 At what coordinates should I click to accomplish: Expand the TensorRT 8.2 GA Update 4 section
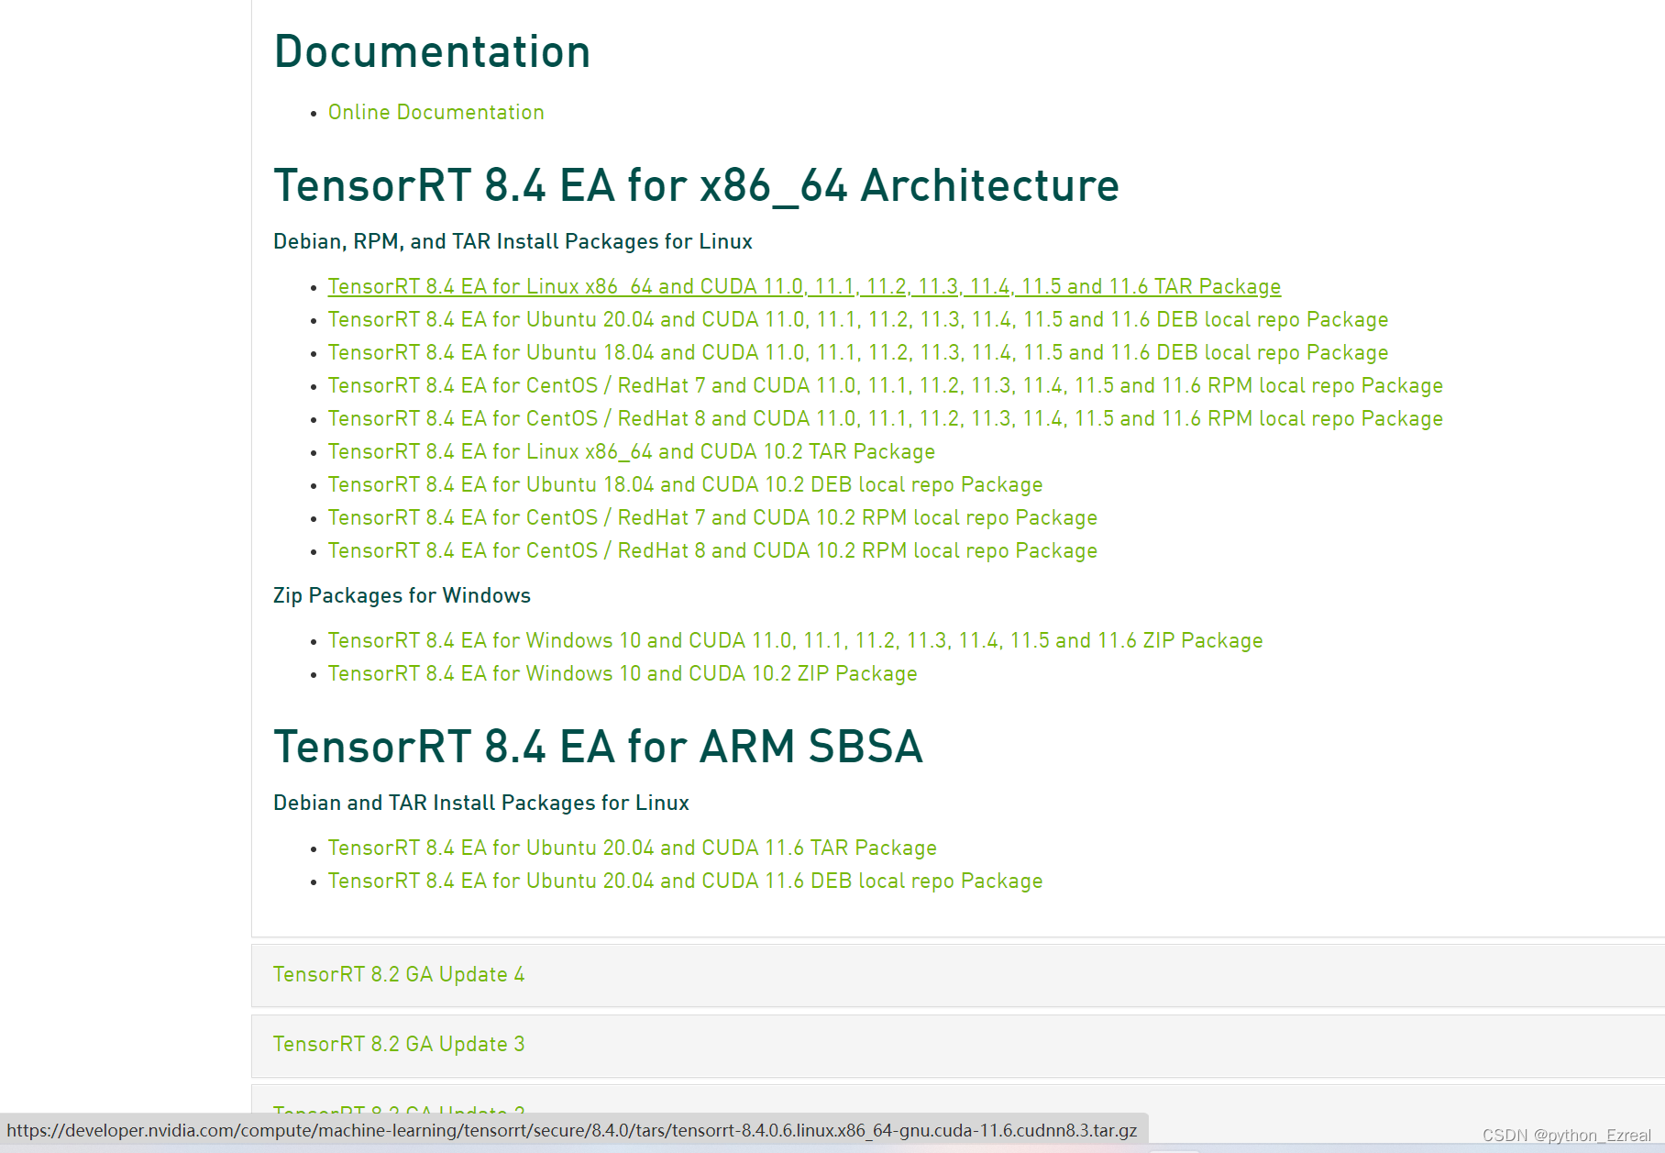[958, 974]
